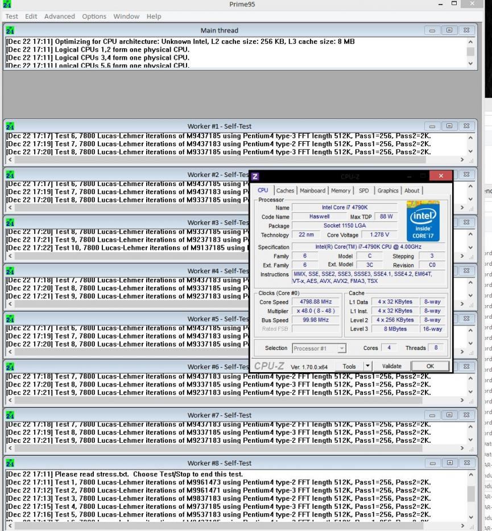Click the processor name Intel Core i7 4790K

(x=345, y=207)
